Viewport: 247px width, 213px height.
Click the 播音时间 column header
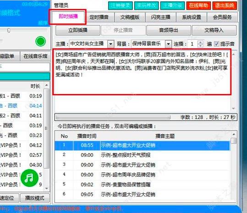point(87,136)
